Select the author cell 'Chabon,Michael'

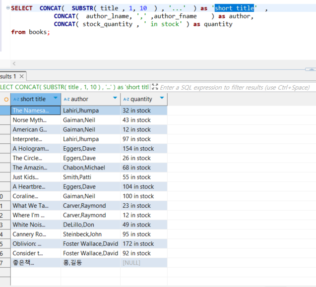coord(90,168)
